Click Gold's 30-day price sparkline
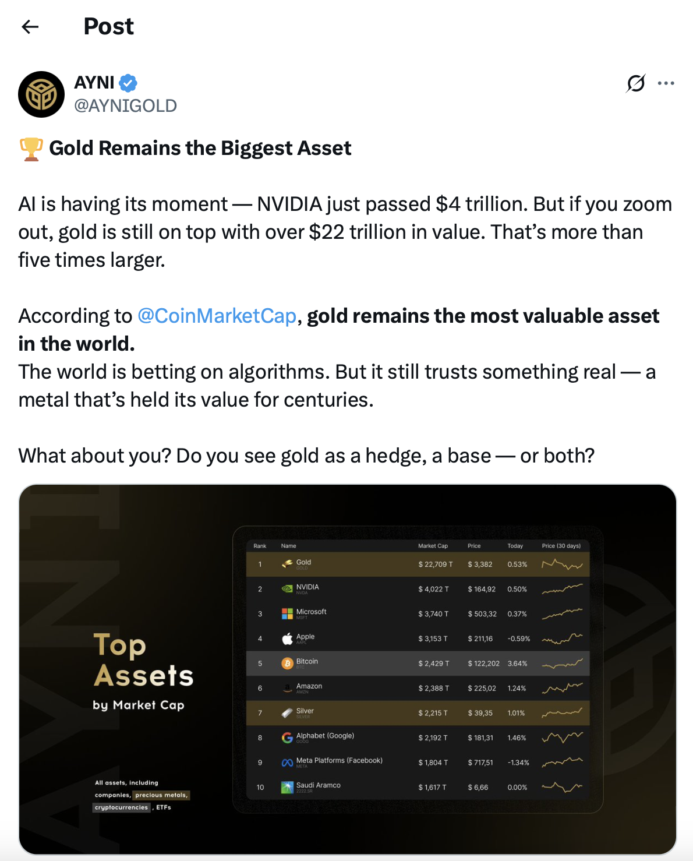The height and width of the screenshot is (861, 693). click(x=562, y=564)
